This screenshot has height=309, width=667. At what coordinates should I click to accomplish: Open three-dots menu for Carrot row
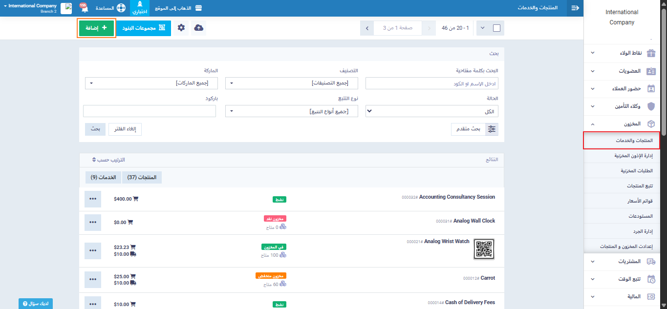click(93, 280)
